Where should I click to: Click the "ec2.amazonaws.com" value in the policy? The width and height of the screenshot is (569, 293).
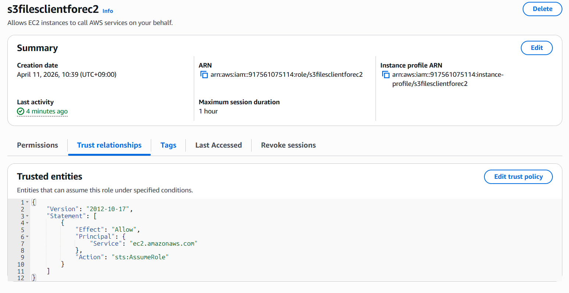[x=163, y=243]
